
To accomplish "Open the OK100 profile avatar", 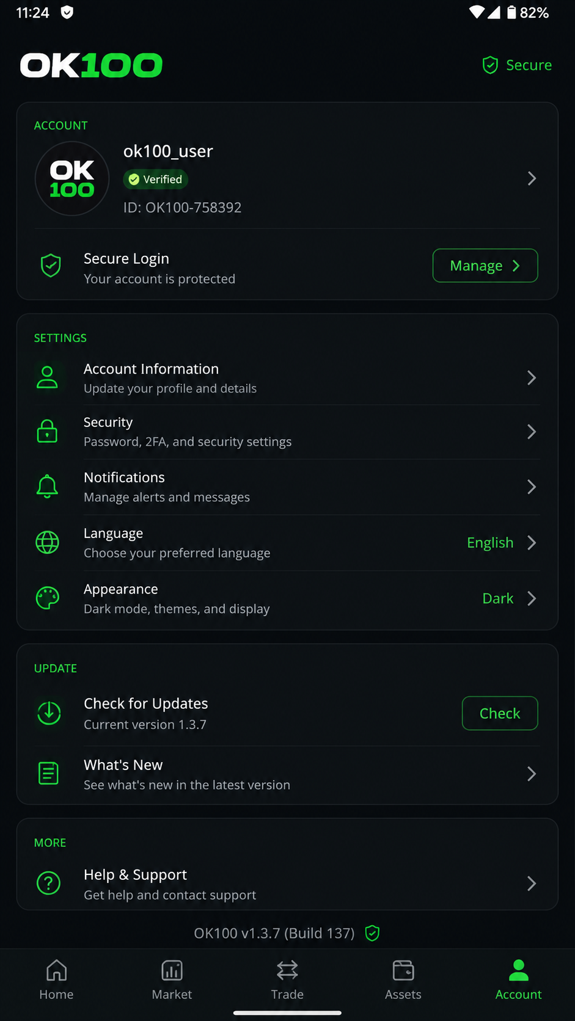I will point(72,178).
